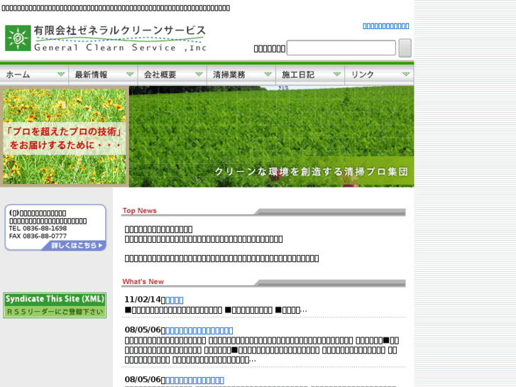This screenshot has width=516, height=387.
Task: Click the 11/02/14 date text
Action: tap(143, 300)
